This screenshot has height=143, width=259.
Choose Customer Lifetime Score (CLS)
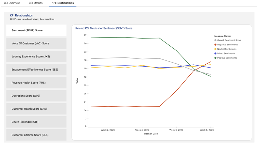coord(36,135)
